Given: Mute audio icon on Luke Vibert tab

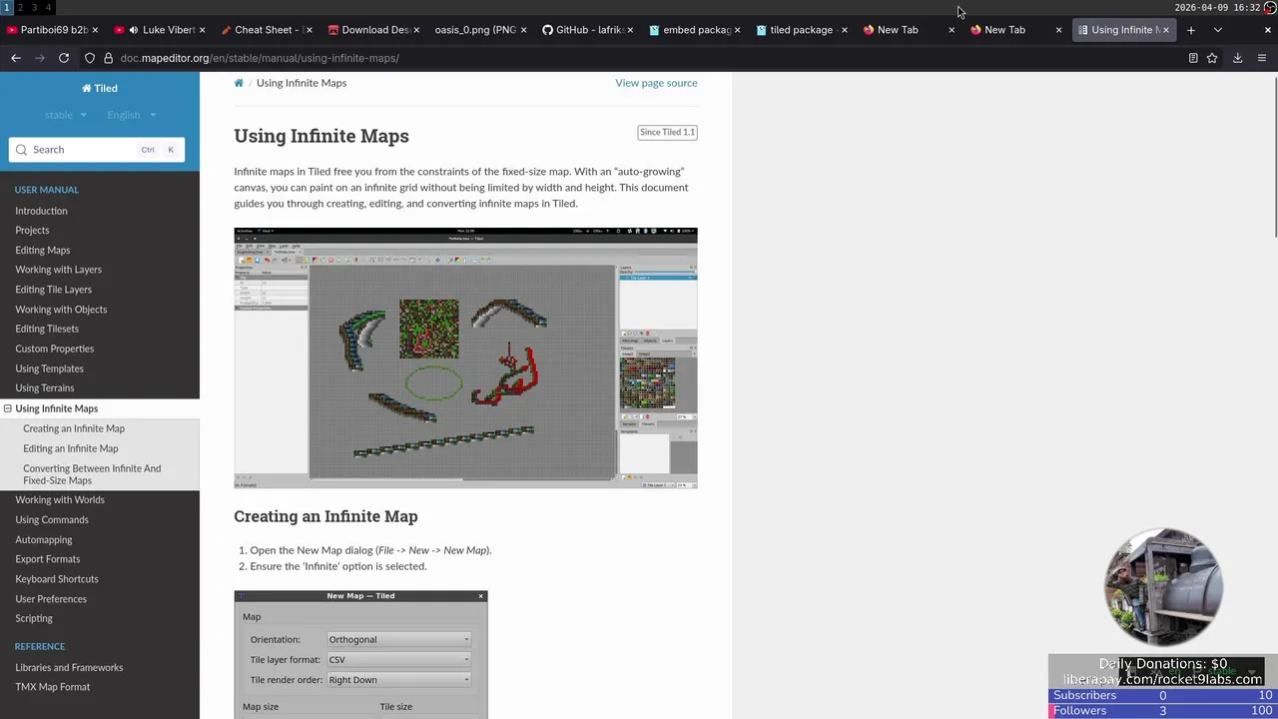Looking at the screenshot, I should click(133, 30).
